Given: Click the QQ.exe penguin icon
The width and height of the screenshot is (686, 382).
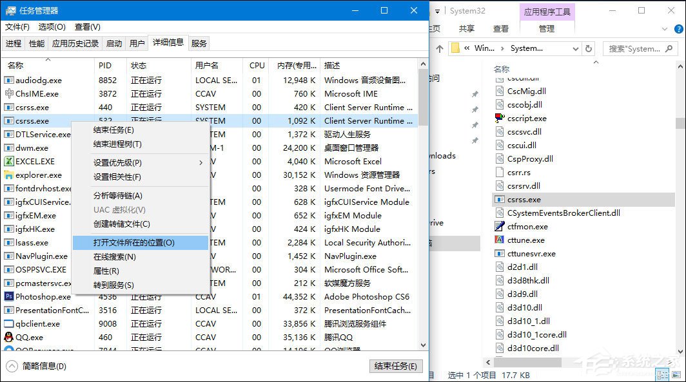Looking at the screenshot, I should (9, 337).
